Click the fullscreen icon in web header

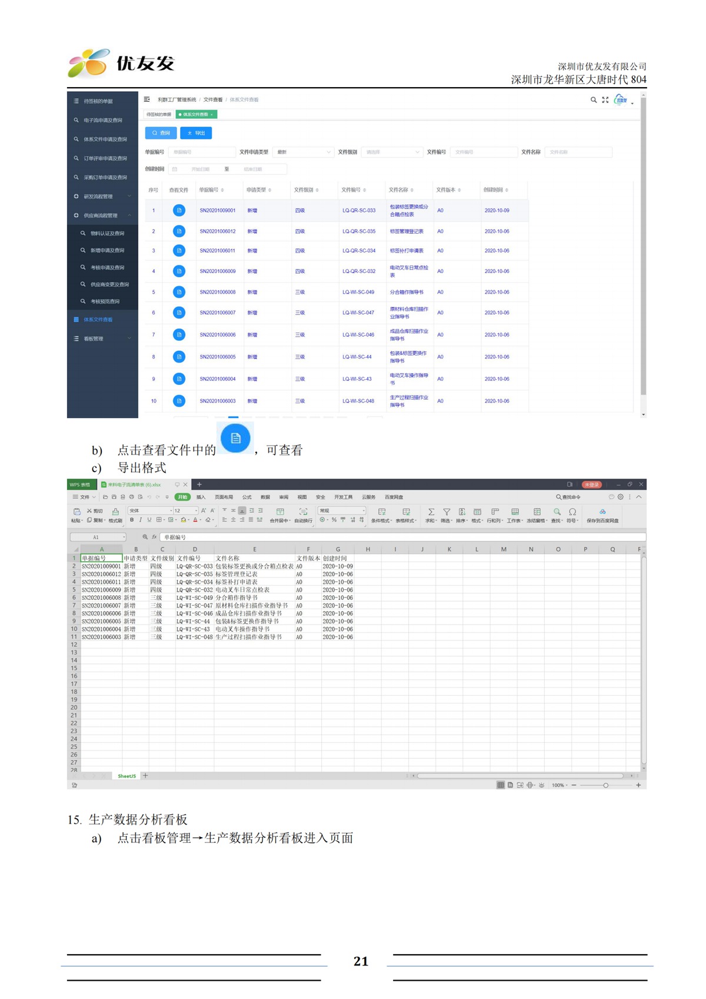click(x=605, y=100)
